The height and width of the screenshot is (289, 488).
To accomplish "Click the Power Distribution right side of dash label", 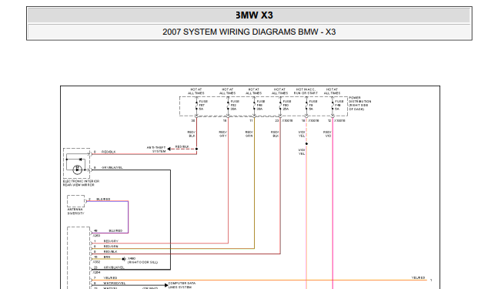I will click(359, 103).
